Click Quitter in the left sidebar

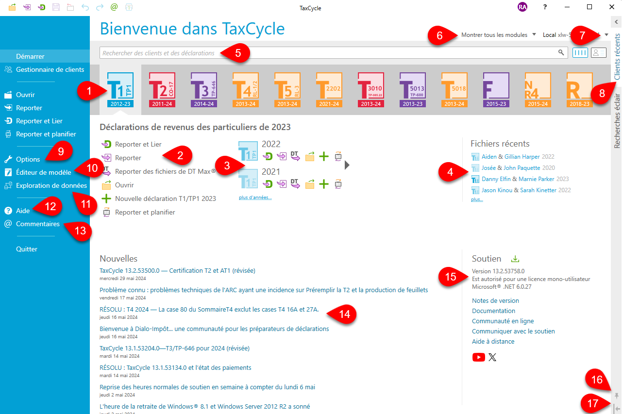(27, 249)
